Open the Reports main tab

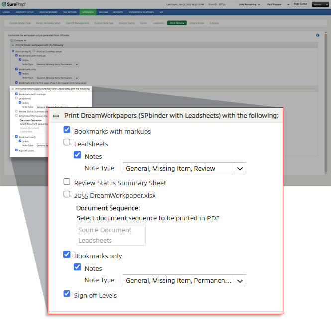[118, 11]
